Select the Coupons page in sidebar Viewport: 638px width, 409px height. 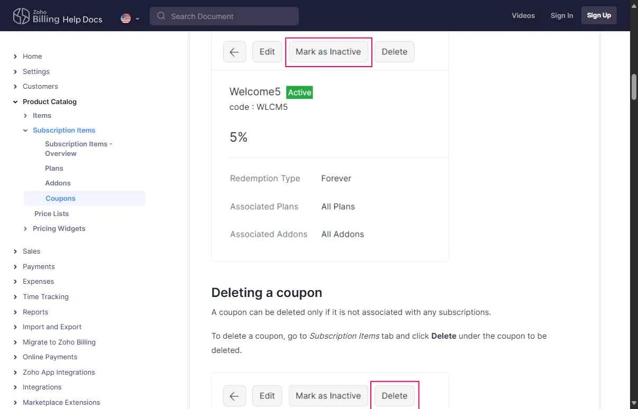coord(85,198)
